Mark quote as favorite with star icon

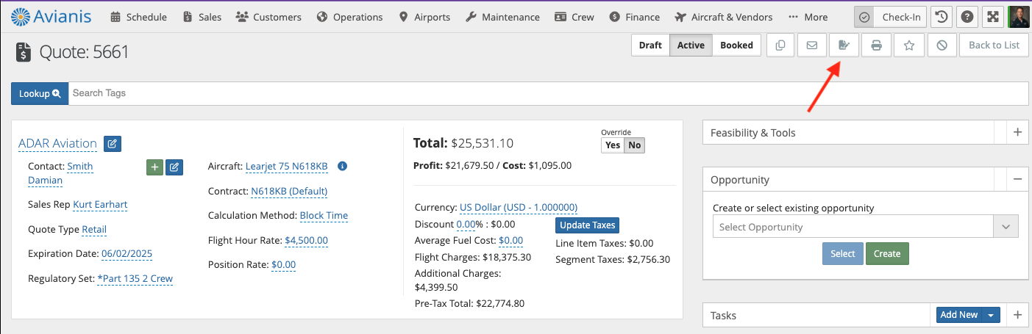909,46
